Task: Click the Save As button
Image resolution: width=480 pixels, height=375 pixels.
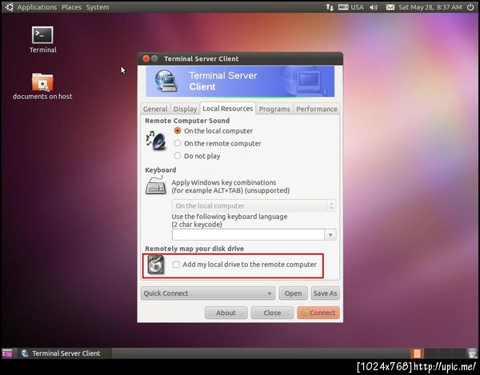Action: point(325,293)
